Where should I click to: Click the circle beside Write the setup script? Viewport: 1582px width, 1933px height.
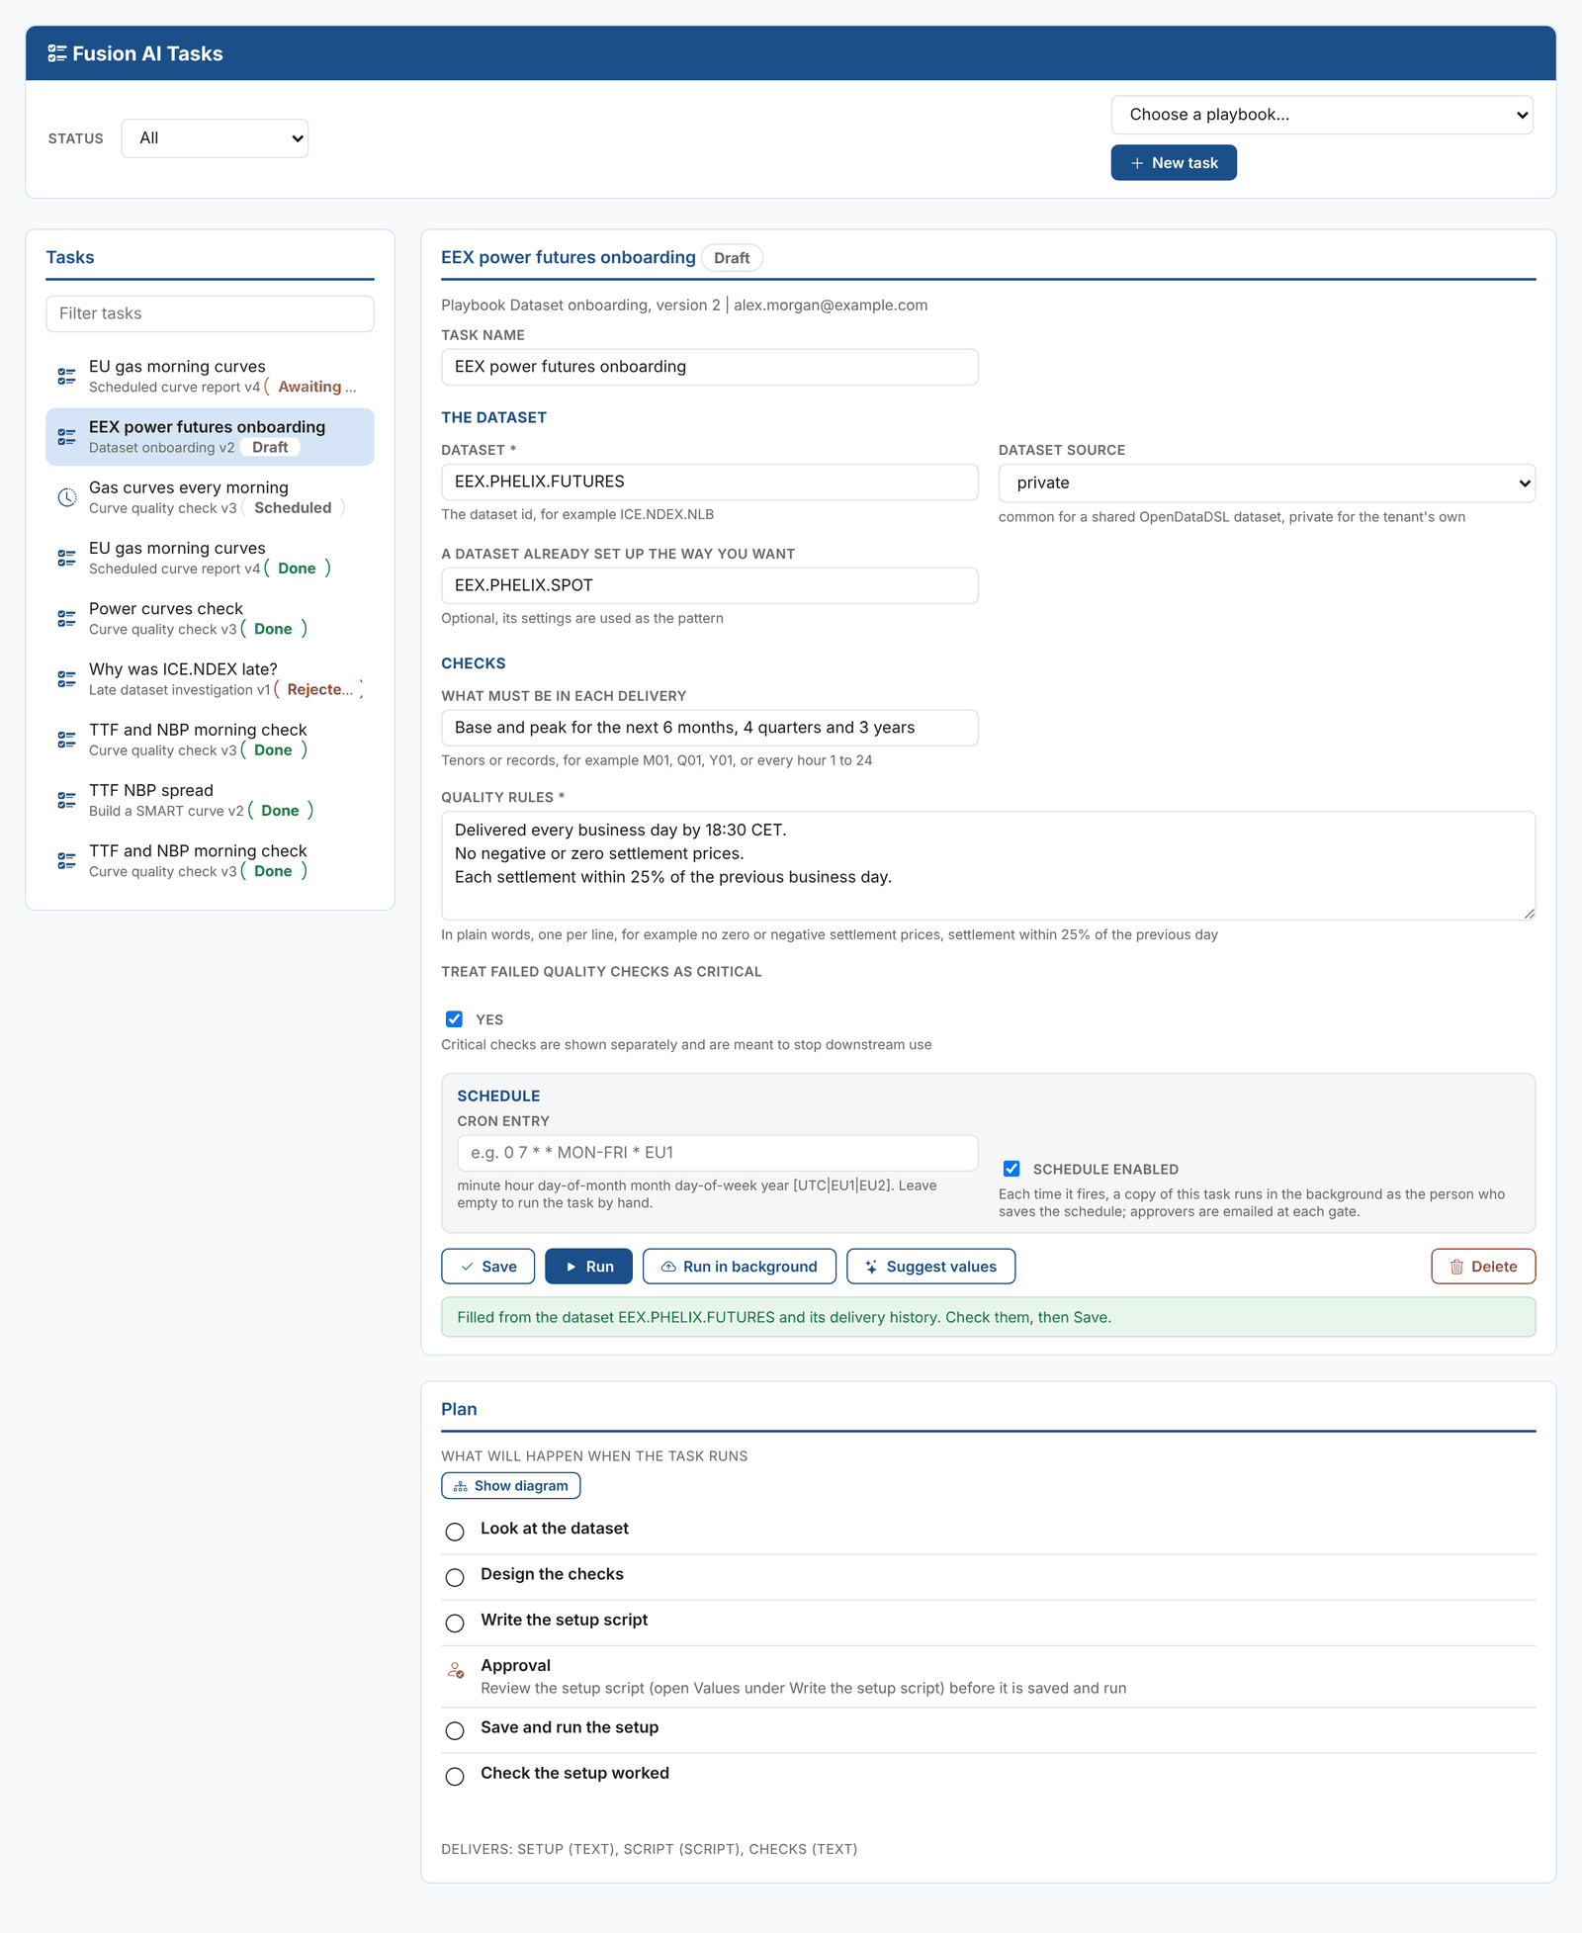[x=455, y=1623]
